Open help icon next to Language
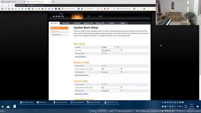This screenshot has height=113, width=201. 118,47
